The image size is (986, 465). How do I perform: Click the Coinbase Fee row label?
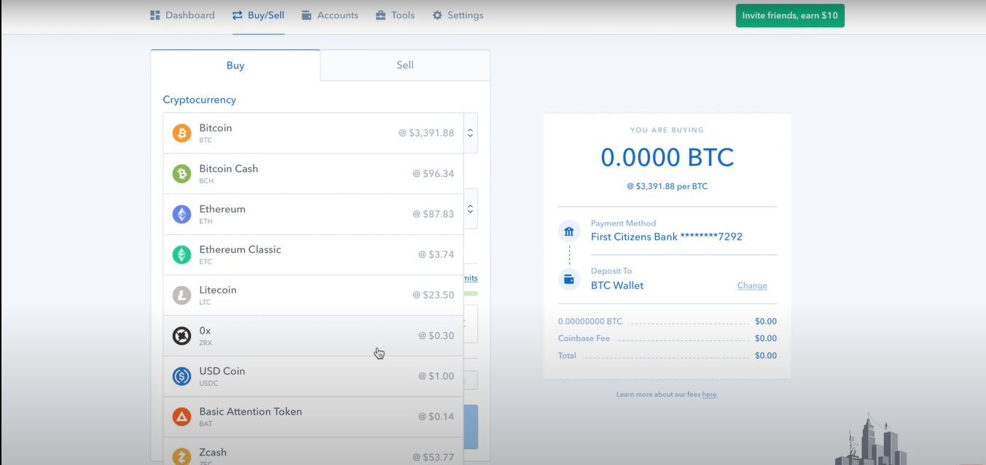coord(584,338)
